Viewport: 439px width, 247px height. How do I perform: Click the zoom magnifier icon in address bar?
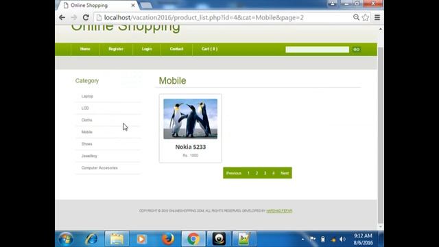[356, 17]
